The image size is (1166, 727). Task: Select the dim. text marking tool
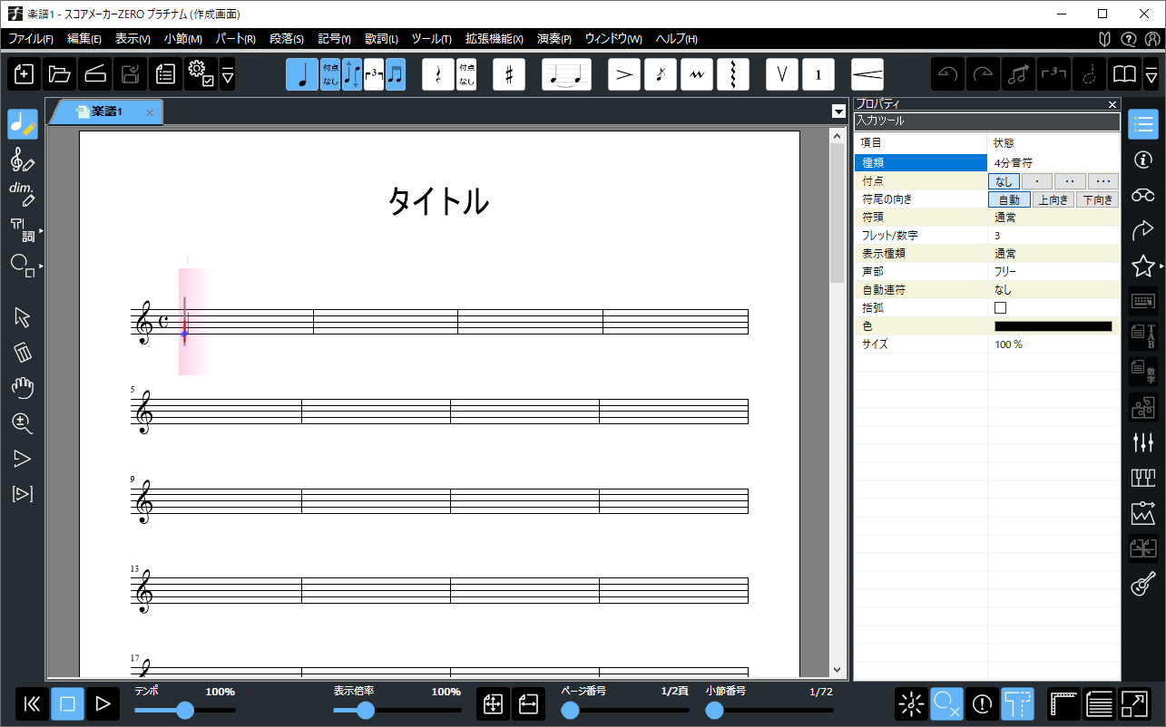pyautogui.click(x=23, y=194)
